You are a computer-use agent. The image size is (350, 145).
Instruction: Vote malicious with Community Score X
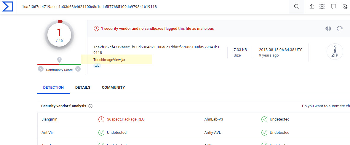click(41, 69)
